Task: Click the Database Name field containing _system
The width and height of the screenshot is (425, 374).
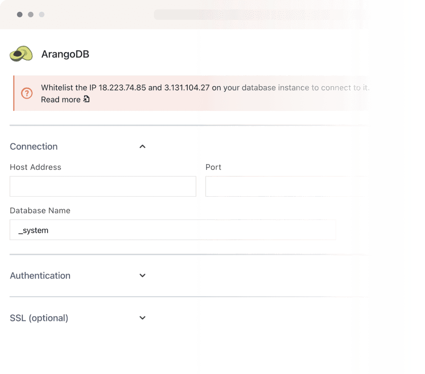Action: click(173, 229)
